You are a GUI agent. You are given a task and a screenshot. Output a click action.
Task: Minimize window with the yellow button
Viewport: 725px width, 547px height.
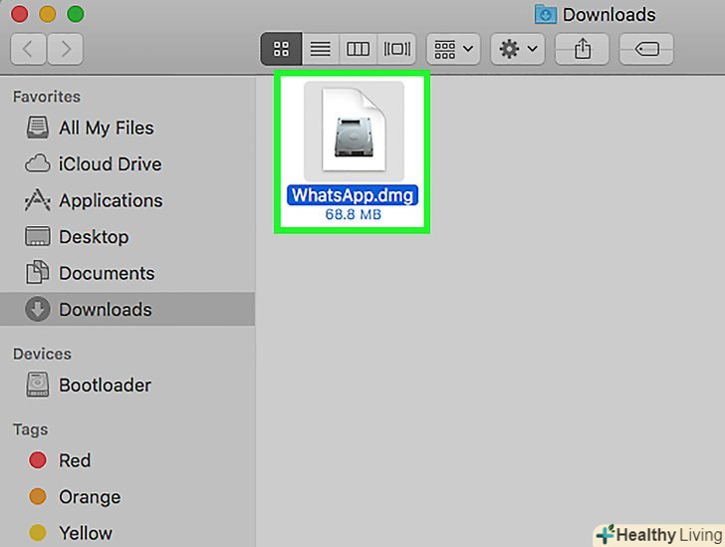(x=47, y=14)
